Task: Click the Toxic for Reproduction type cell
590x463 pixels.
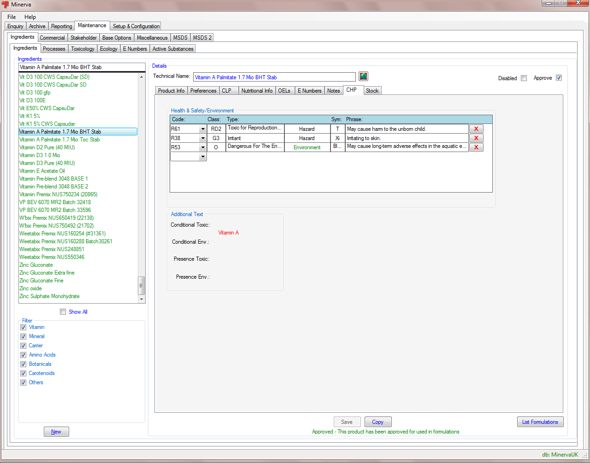Action: 255,129
